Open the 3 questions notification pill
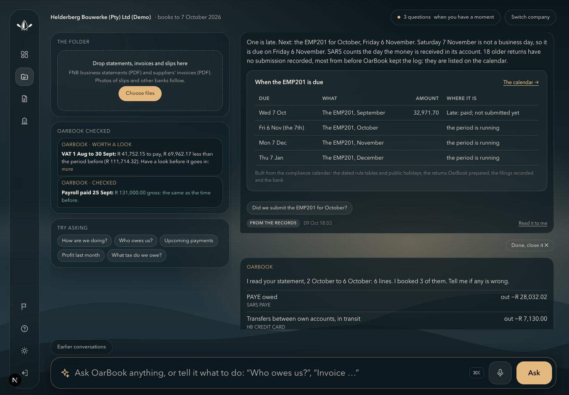The image size is (569, 395). [445, 17]
